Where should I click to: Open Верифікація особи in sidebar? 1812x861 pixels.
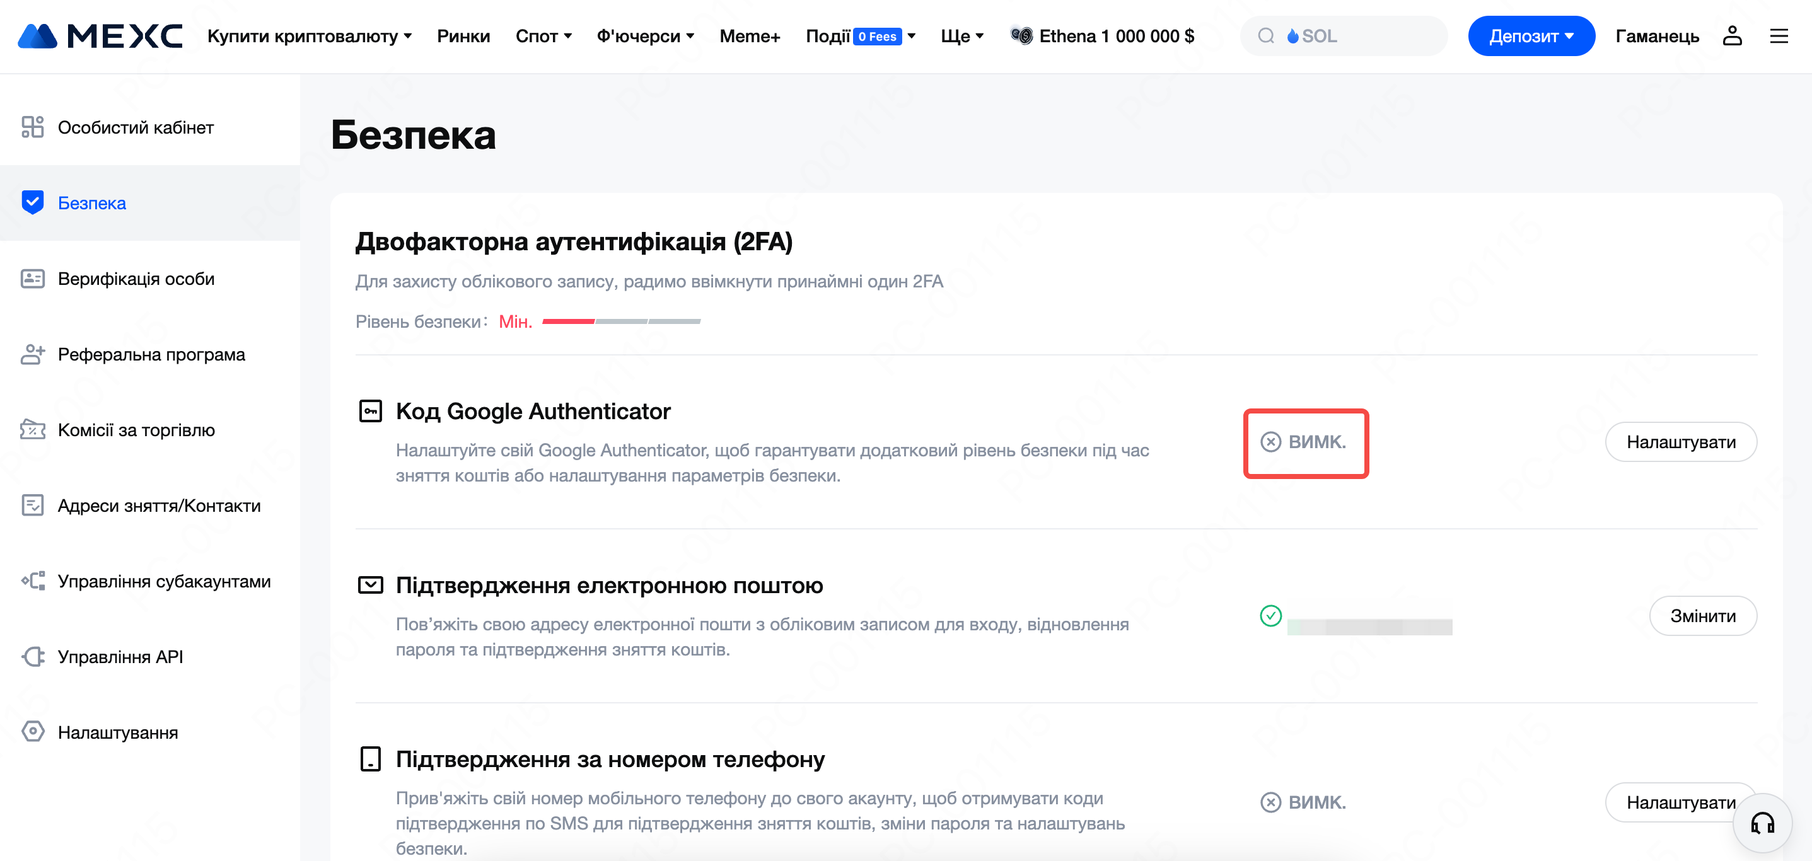tap(150, 279)
